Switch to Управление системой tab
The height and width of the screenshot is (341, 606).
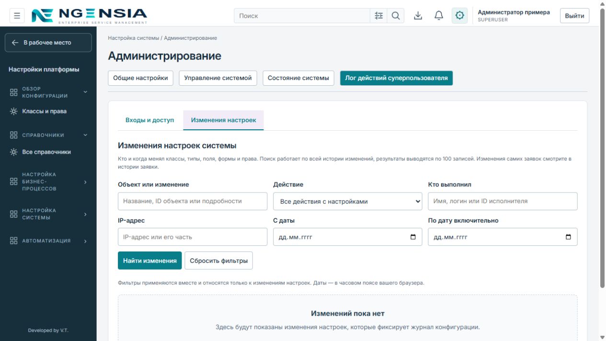click(x=218, y=78)
